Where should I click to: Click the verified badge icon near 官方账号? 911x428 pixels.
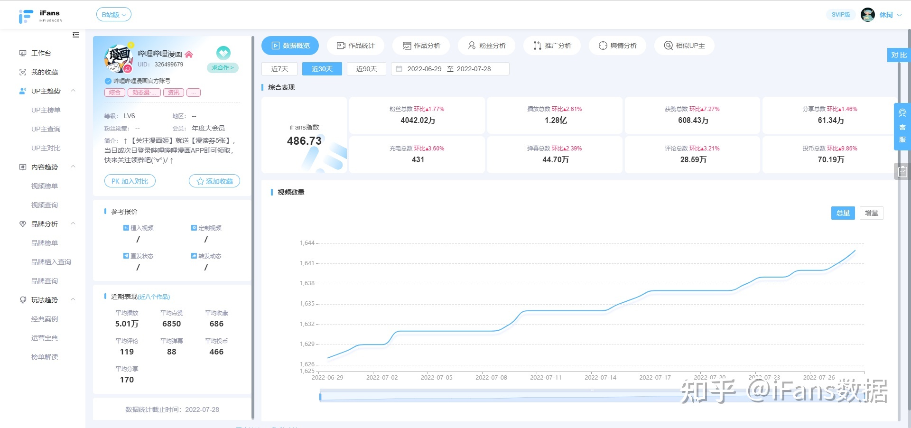click(x=108, y=81)
